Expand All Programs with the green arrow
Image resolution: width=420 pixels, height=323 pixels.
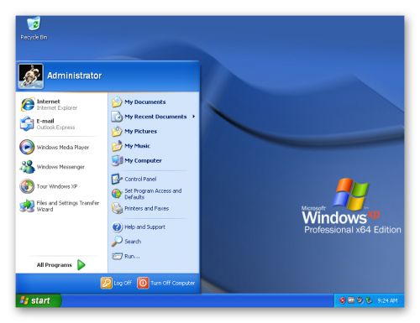81,265
